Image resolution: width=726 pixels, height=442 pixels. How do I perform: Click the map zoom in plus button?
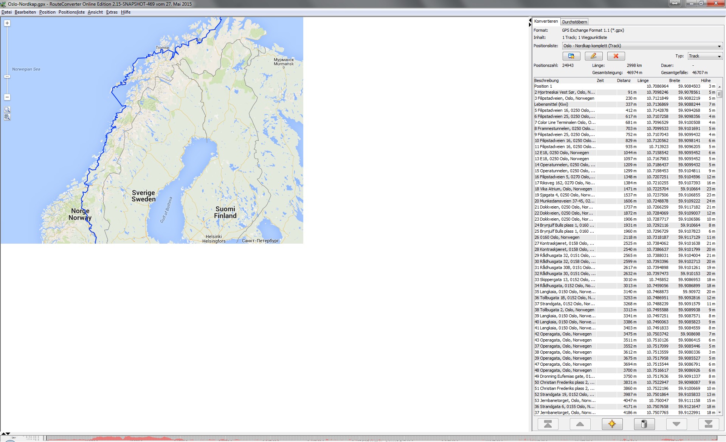click(7, 23)
